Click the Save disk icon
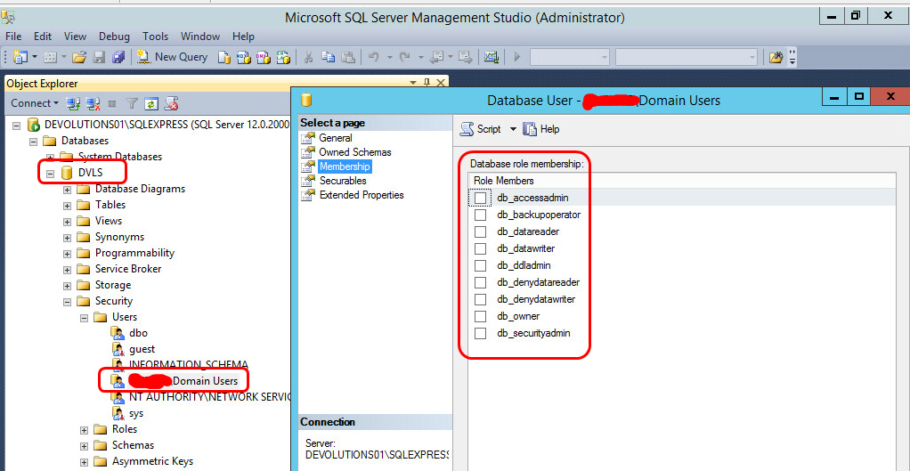The width and height of the screenshot is (910, 471). coord(99,57)
